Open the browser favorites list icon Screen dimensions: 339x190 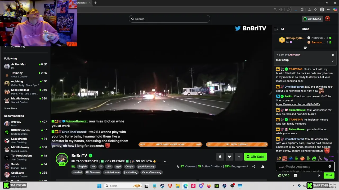click(316, 9)
